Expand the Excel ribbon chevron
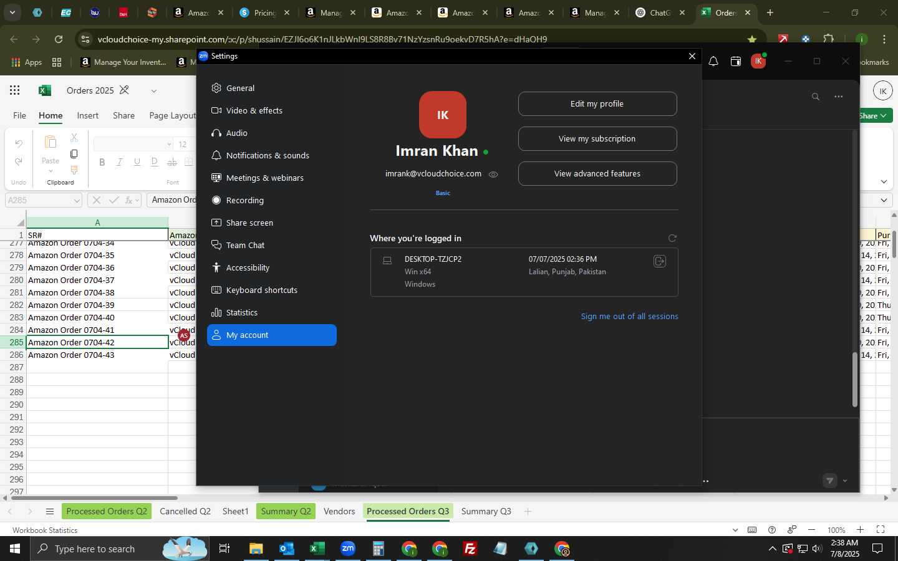 pyautogui.click(x=884, y=181)
